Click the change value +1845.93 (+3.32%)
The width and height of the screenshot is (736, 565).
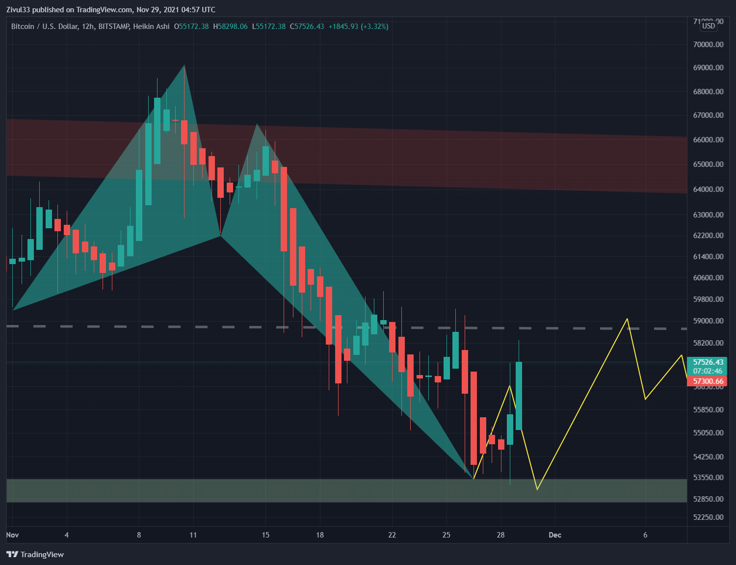[x=359, y=27]
